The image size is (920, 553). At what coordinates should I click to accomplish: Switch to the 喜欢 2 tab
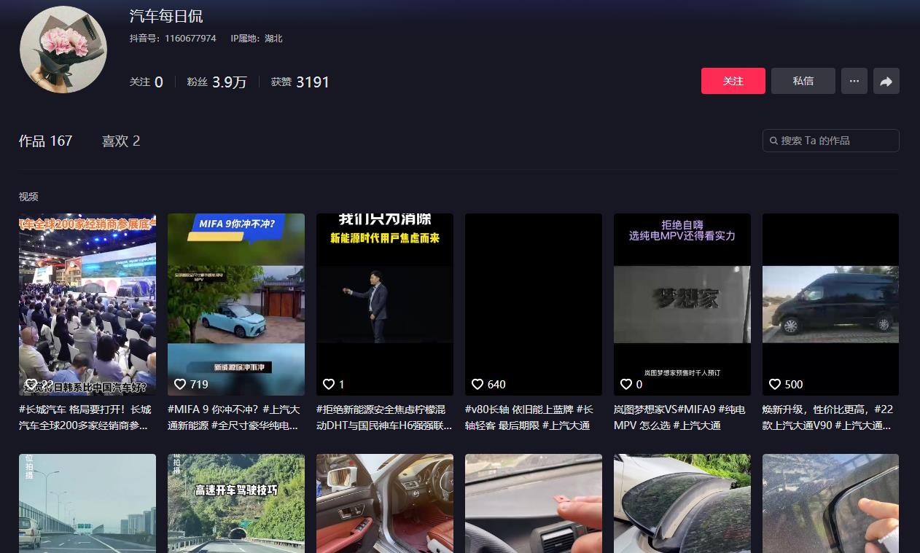[121, 141]
